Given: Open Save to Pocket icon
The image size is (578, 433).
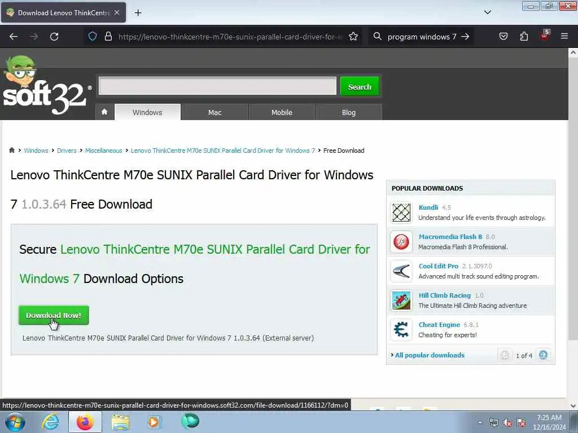Looking at the screenshot, I should 503,36.
